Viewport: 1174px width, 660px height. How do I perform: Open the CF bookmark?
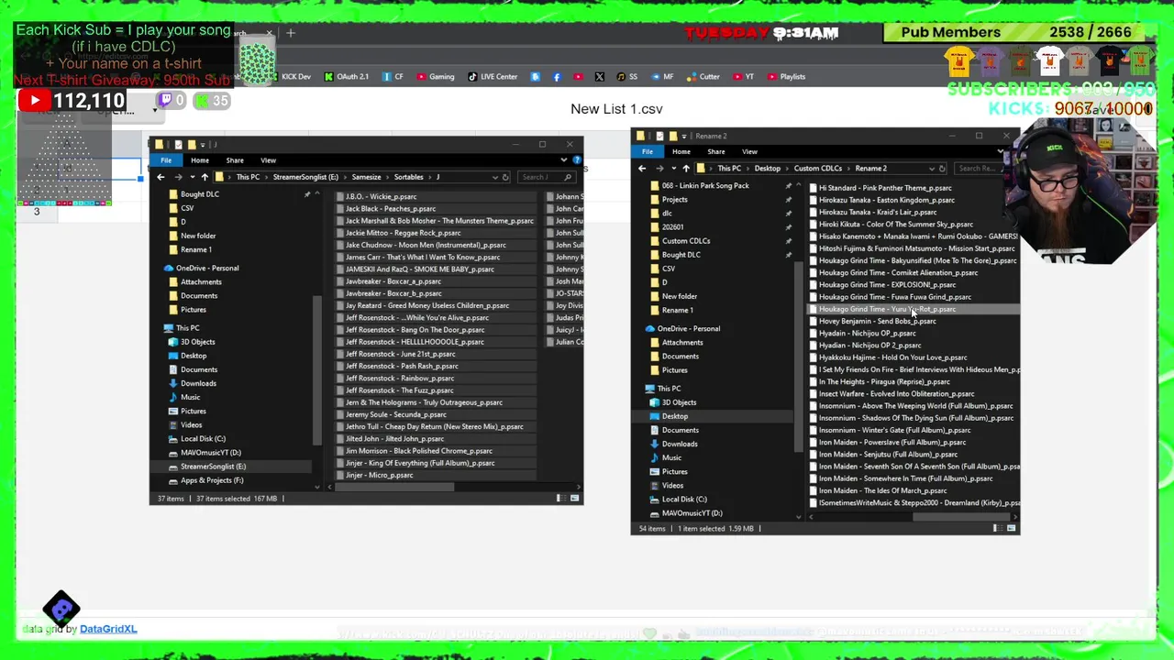pyautogui.click(x=393, y=77)
